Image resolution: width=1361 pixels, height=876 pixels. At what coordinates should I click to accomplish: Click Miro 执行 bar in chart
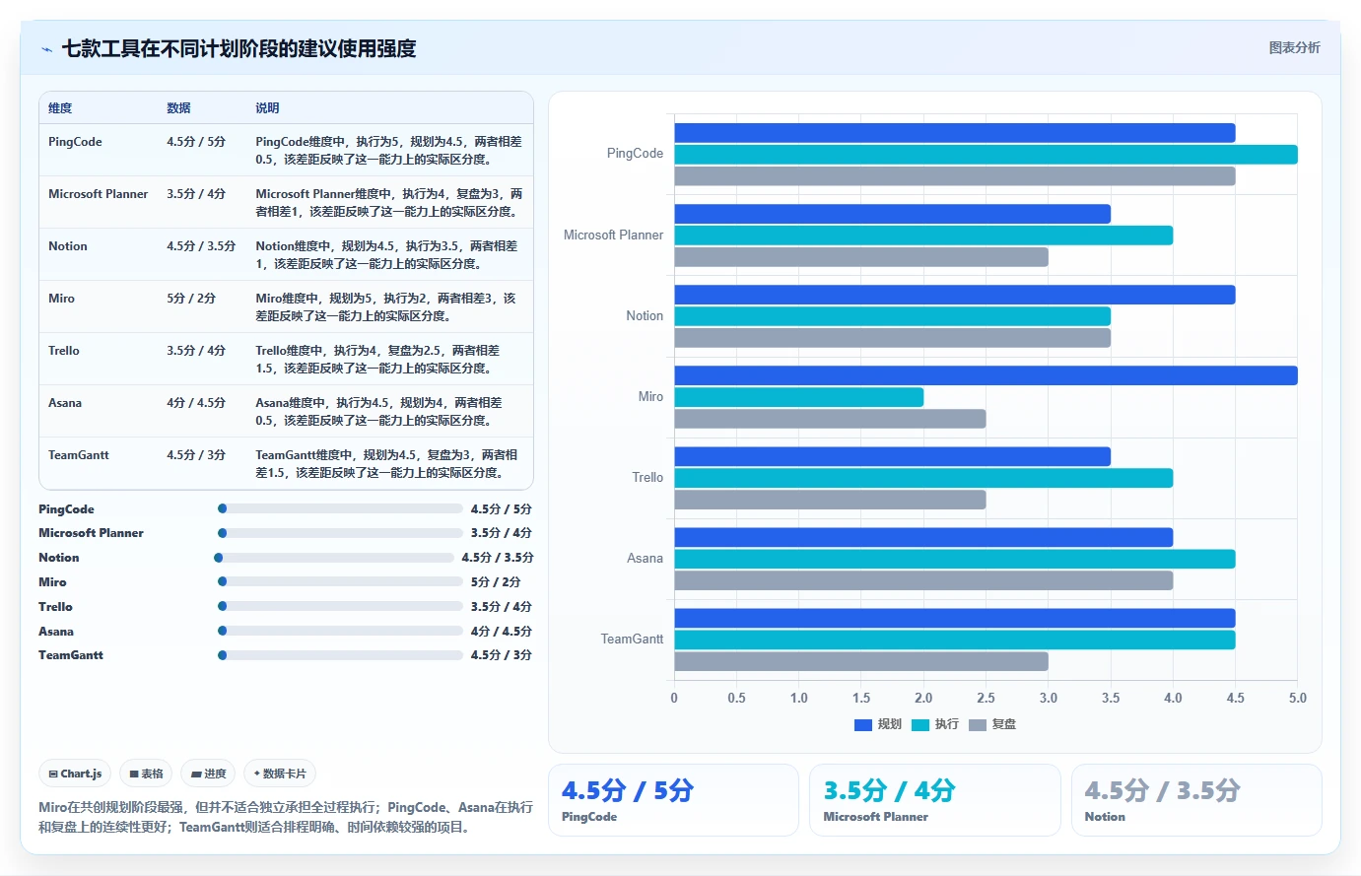point(798,397)
